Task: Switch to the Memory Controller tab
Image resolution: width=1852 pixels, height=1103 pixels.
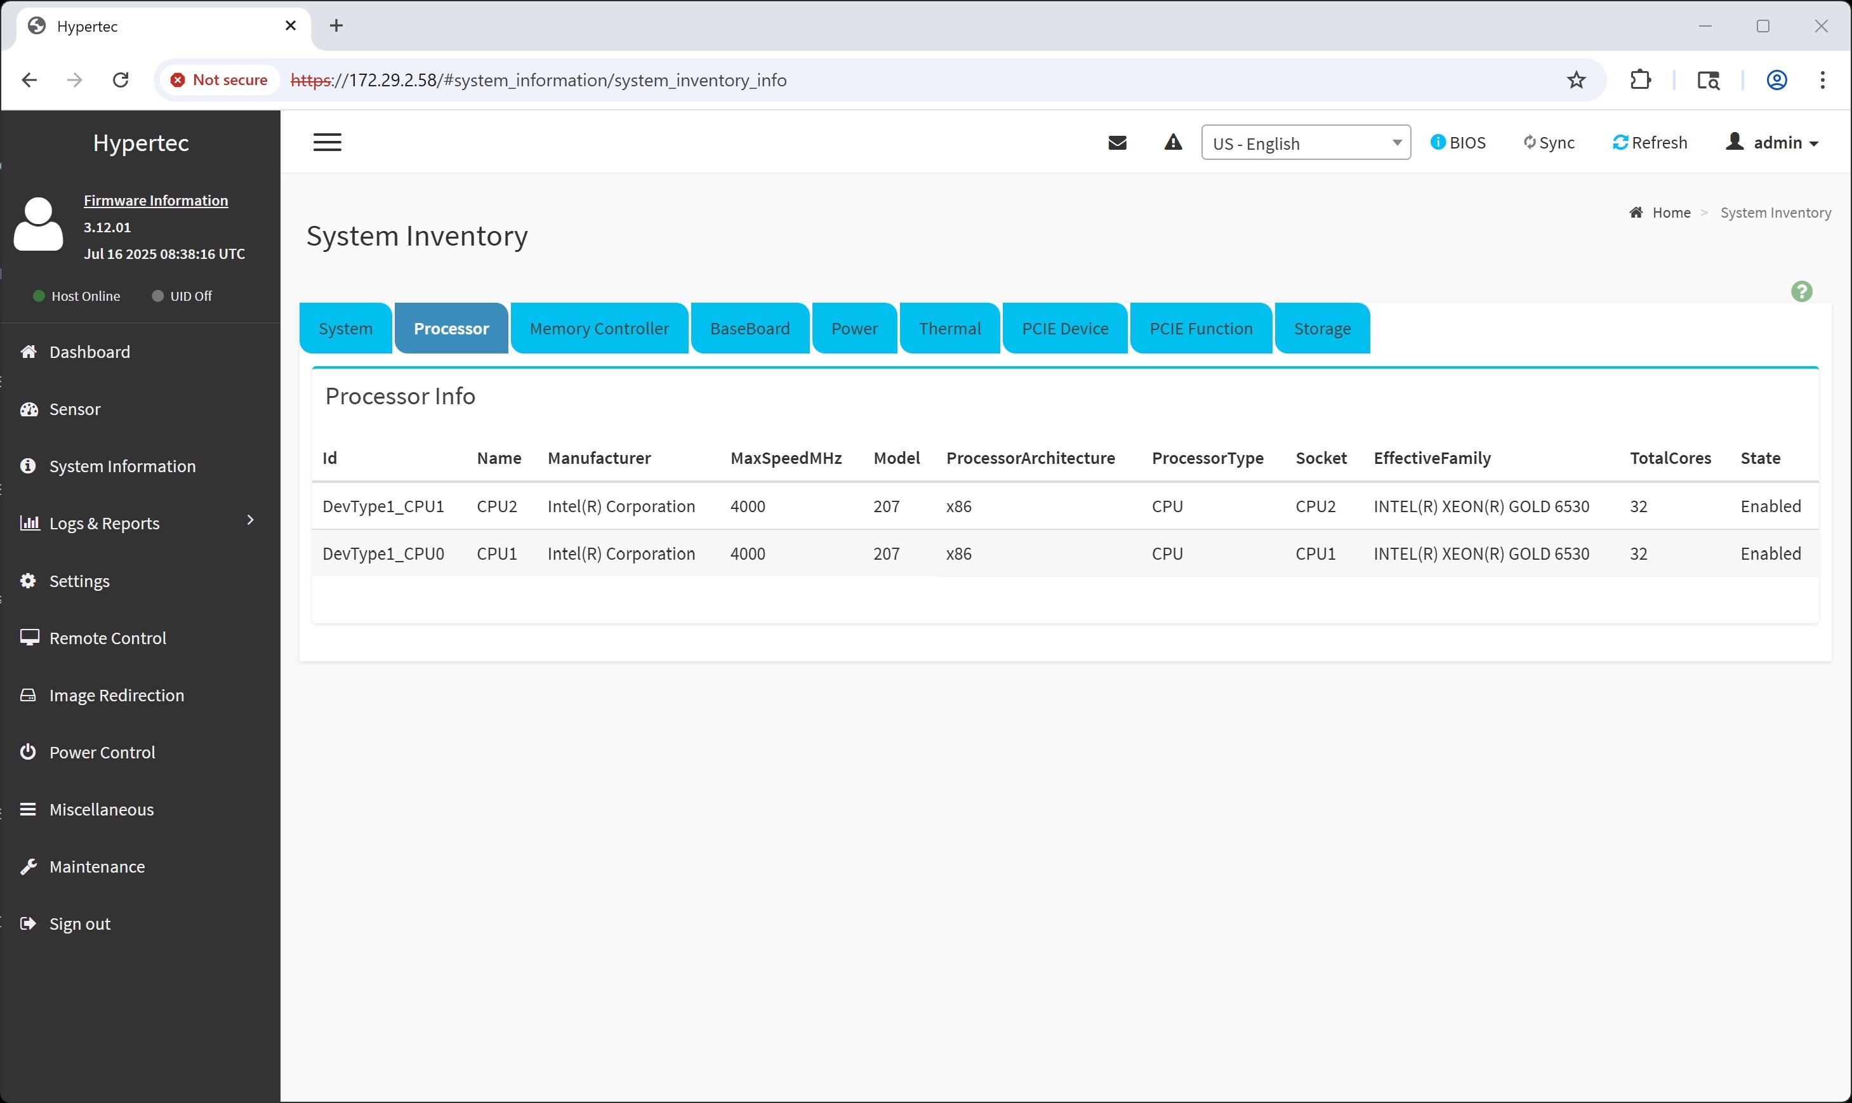Action: 599,329
